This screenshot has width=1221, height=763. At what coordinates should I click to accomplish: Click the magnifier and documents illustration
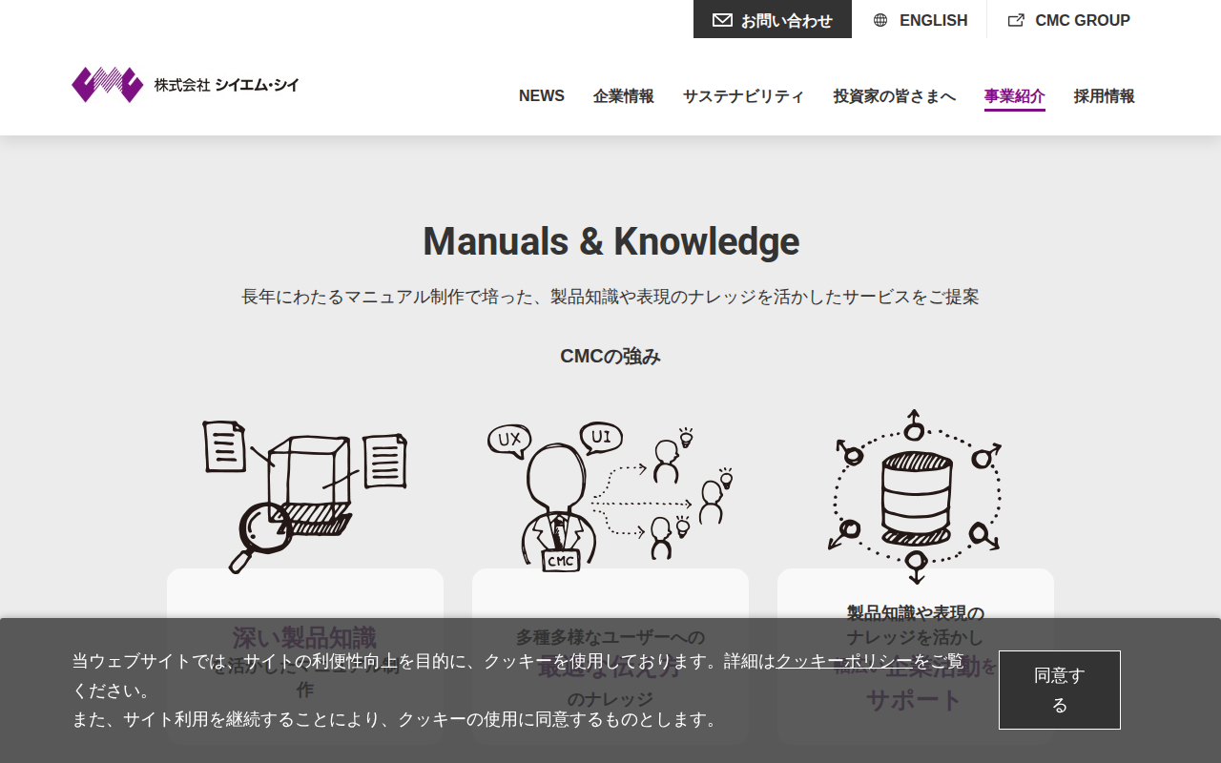pyautogui.click(x=305, y=496)
